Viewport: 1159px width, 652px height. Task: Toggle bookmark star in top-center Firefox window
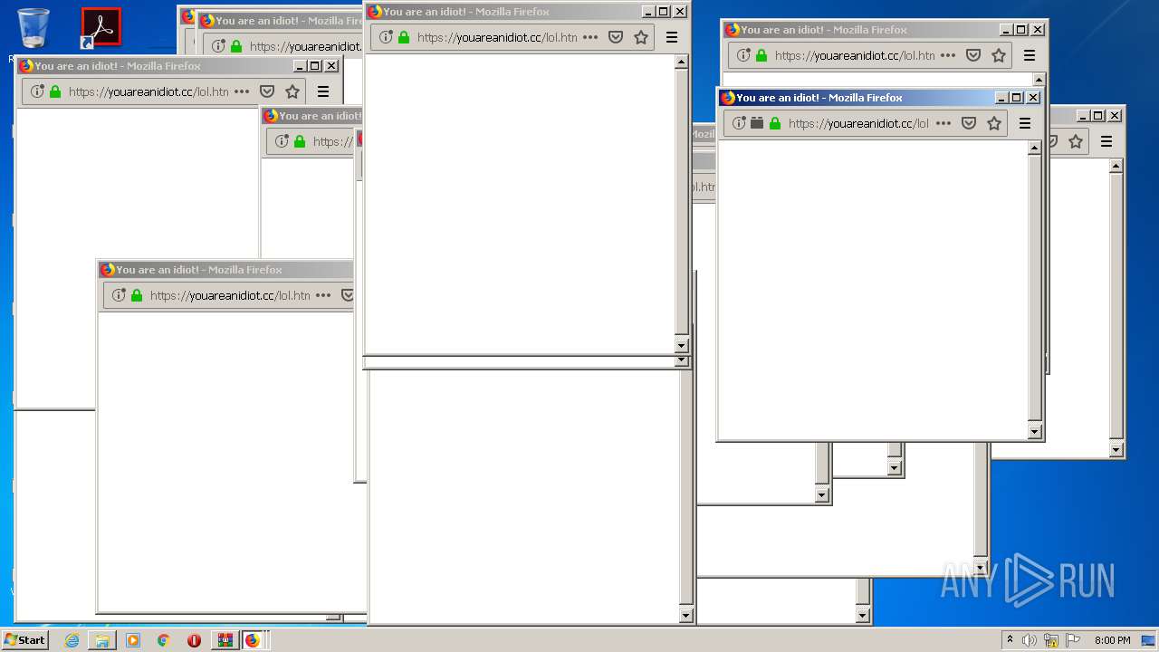click(641, 37)
